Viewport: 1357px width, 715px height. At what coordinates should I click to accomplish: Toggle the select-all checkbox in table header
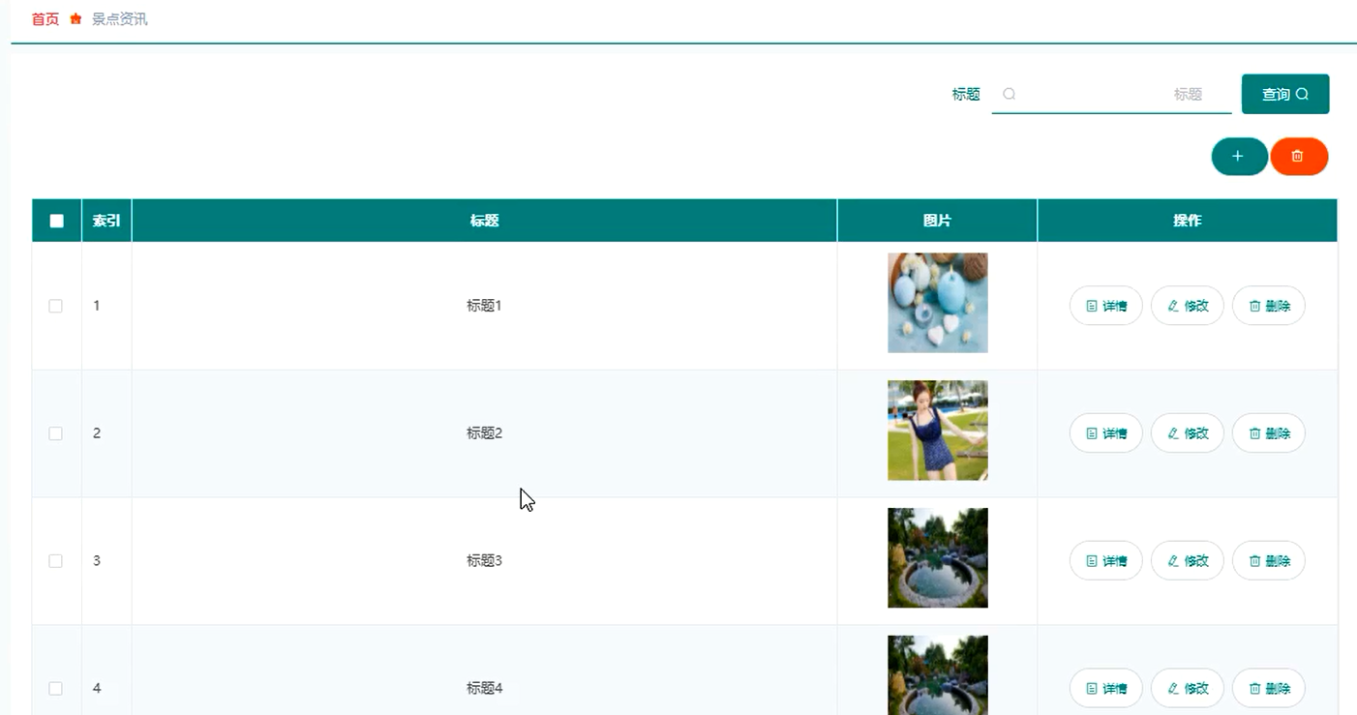pos(56,221)
